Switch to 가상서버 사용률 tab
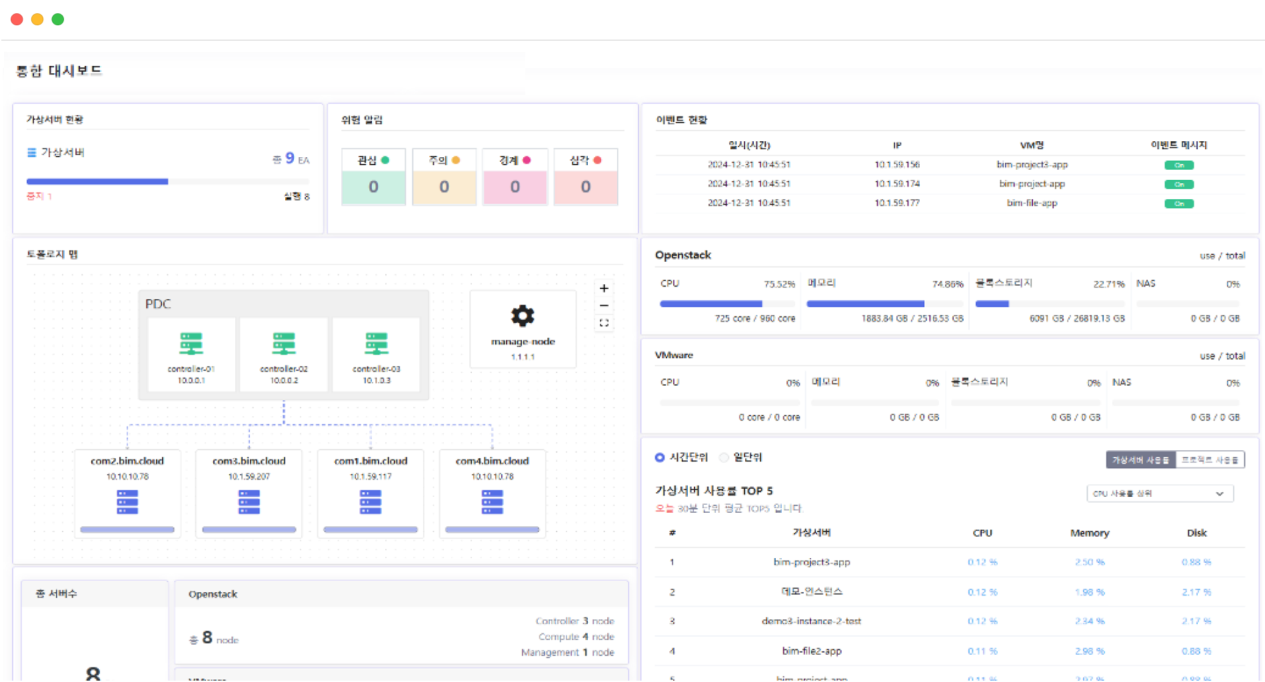Image resolution: width=1265 pixels, height=682 pixels. 1141,460
